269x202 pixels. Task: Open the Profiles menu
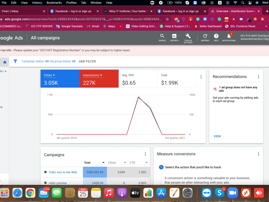71,3
